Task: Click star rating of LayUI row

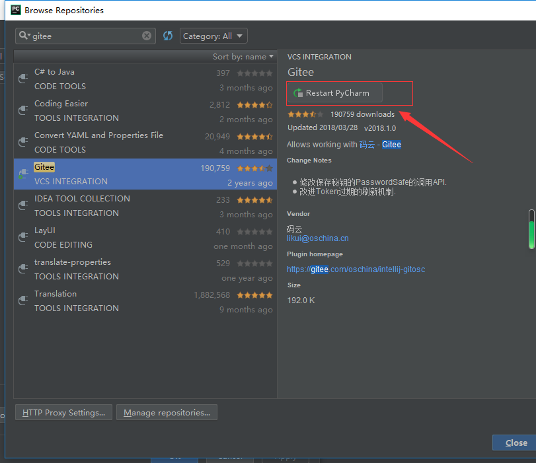Action: tap(254, 232)
